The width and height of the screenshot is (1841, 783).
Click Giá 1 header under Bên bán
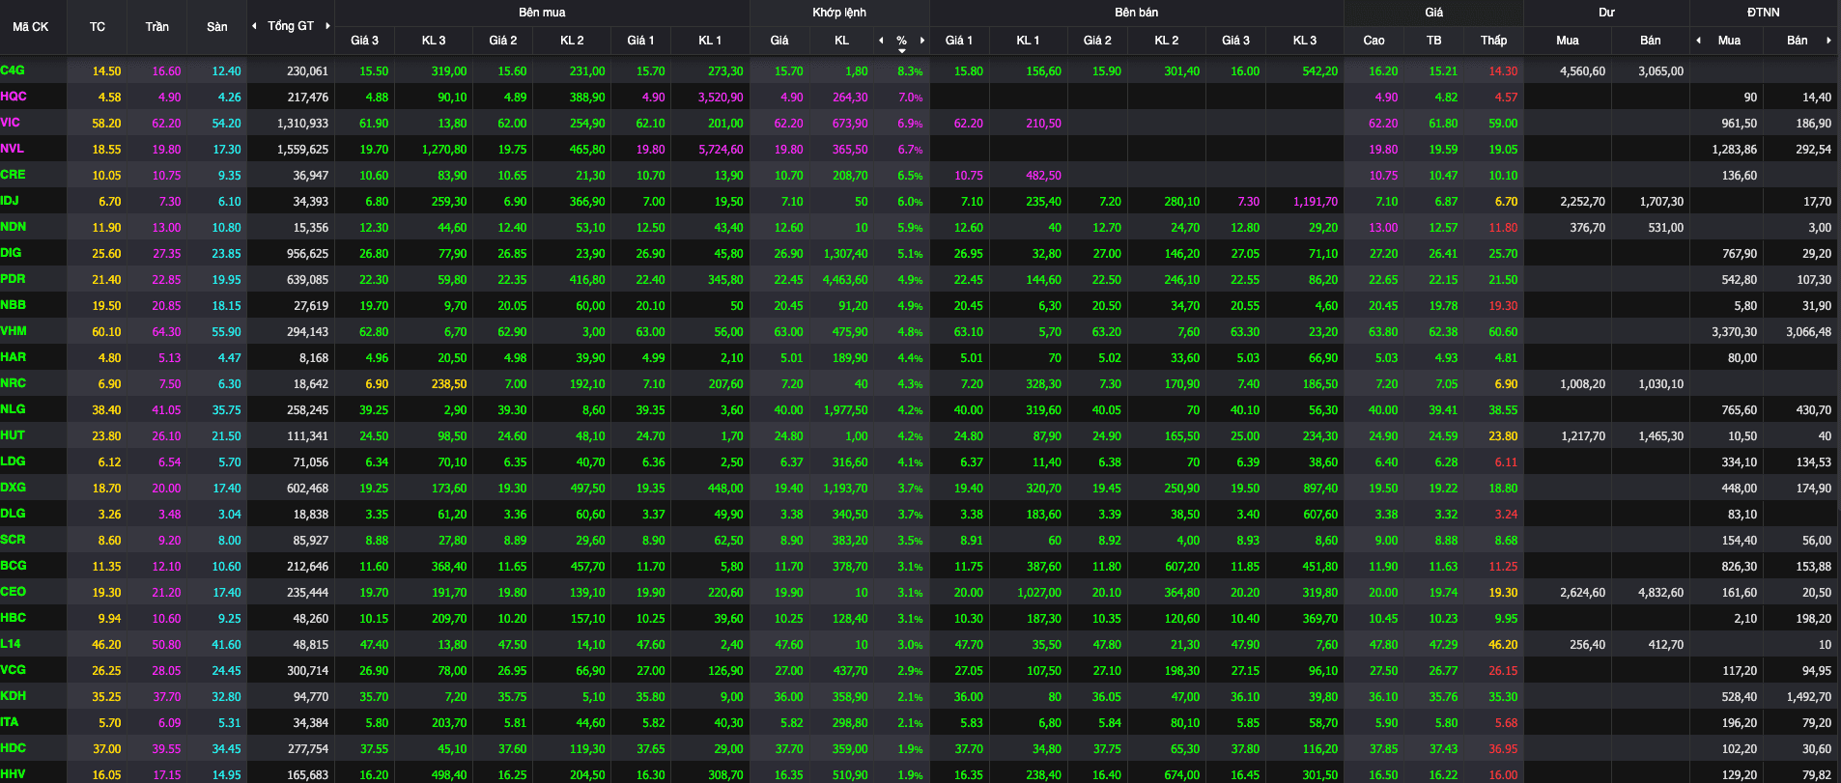pos(959,41)
